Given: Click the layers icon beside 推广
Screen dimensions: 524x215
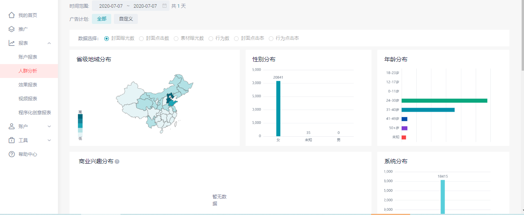Looking at the screenshot, I should 12,29.
